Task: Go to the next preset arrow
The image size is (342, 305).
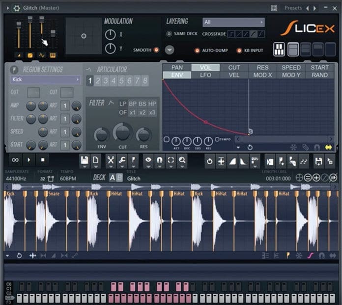Action: click(x=314, y=8)
